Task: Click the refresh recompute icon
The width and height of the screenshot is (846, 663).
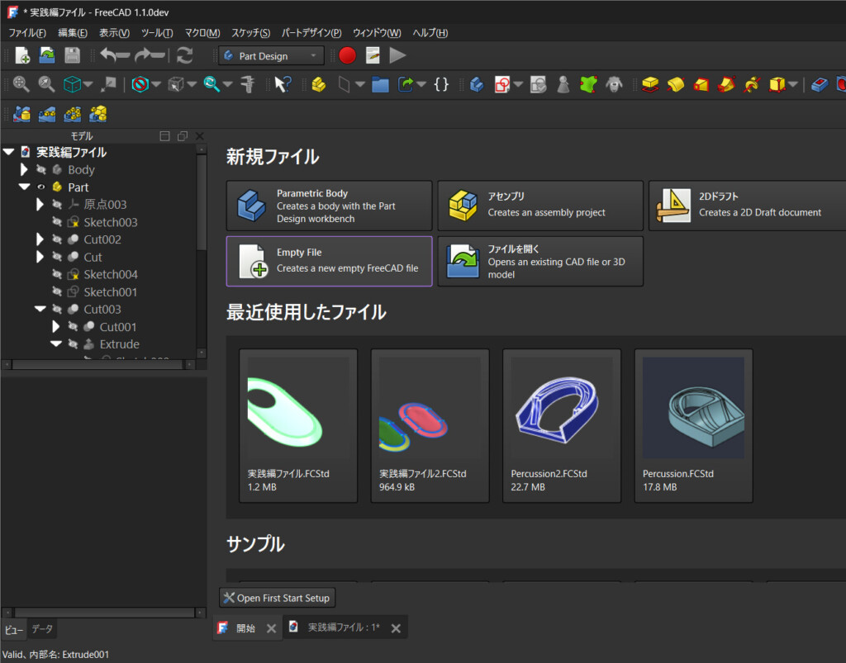Action: coord(185,55)
